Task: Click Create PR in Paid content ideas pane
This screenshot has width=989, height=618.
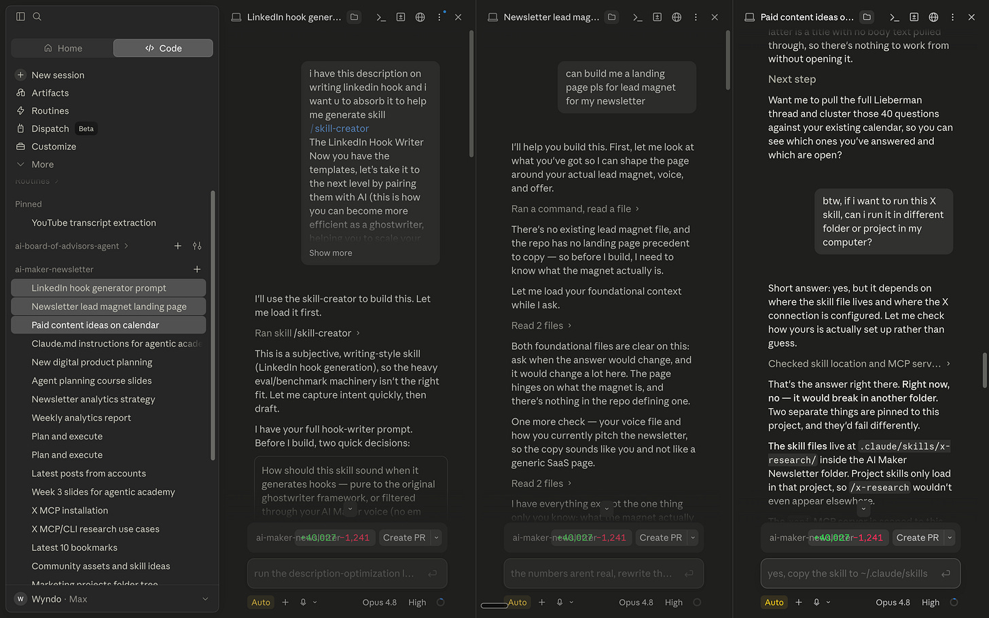Action: click(917, 537)
